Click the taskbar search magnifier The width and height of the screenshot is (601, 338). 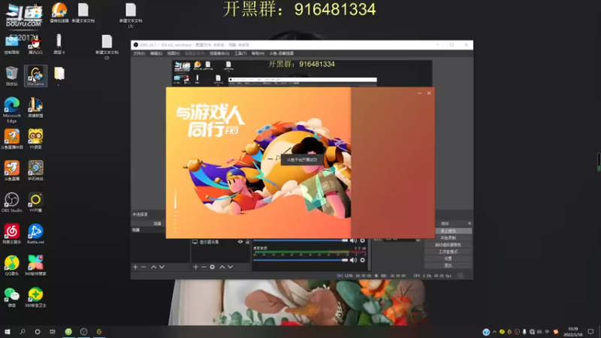(23, 331)
